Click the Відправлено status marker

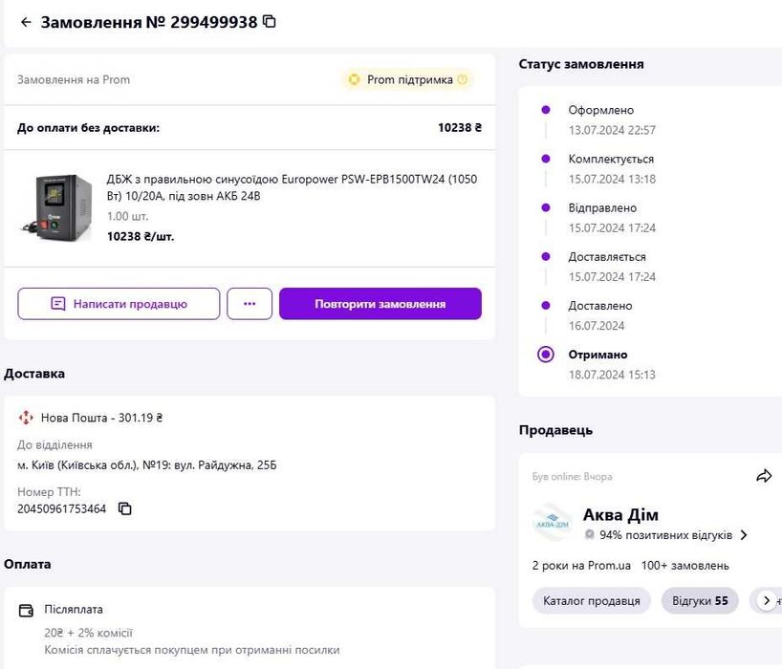[x=546, y=207]
